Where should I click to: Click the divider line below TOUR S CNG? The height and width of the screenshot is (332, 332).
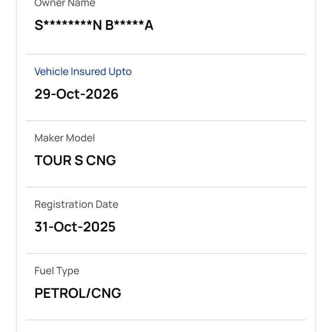(x=166, y=187)
